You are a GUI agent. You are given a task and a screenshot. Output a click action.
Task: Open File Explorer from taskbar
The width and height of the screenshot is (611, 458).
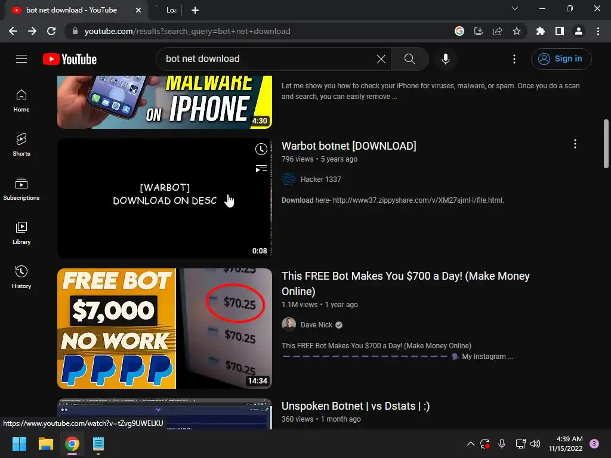[x=45, y=444]
